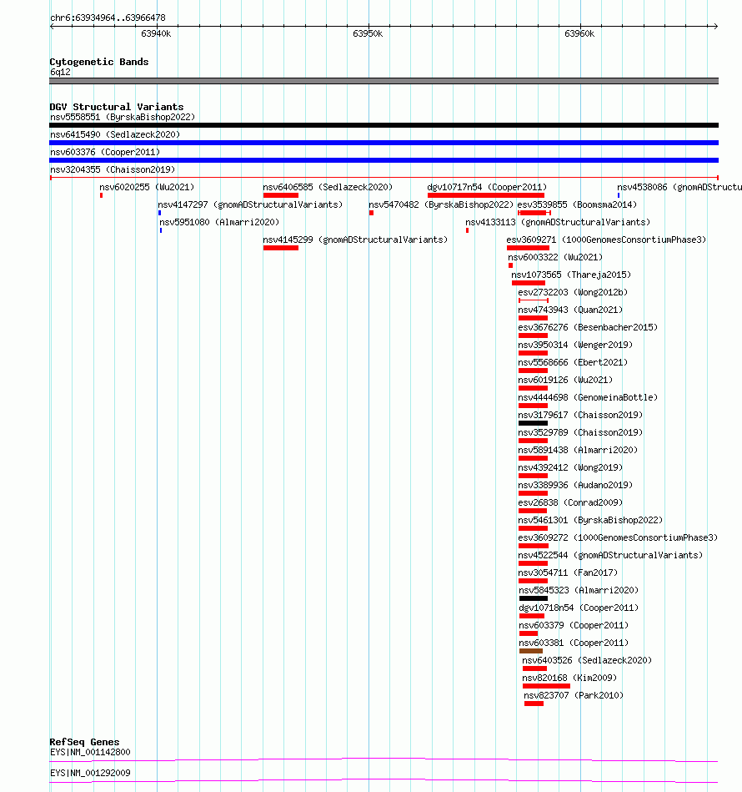Open nsv4538086 gnomAD variant label
742x792 pixels.
click(x=679, y=188)
